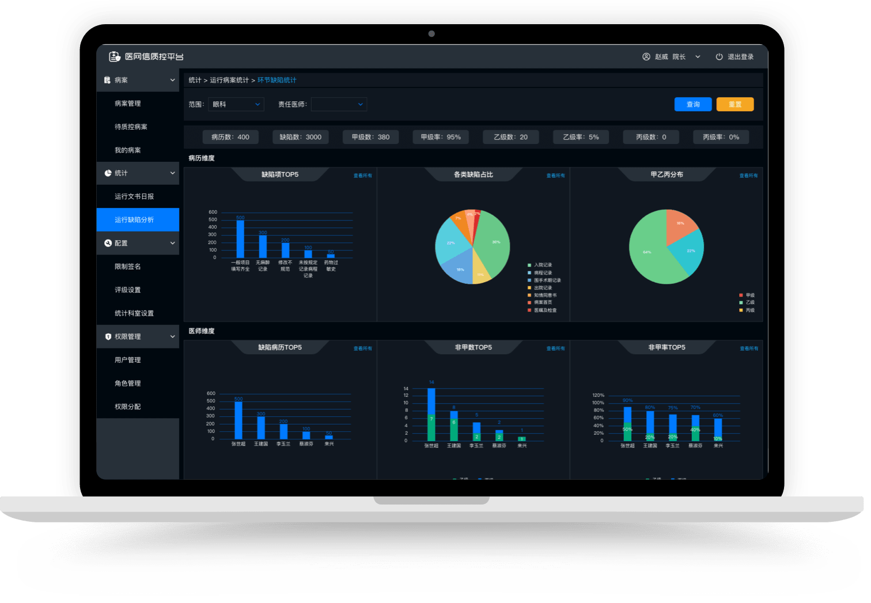Click 运行病案统计 in the breadcrumb
The width and height of the screenshot is (871, 603).
pyautogui.click(x=229, y=80)
